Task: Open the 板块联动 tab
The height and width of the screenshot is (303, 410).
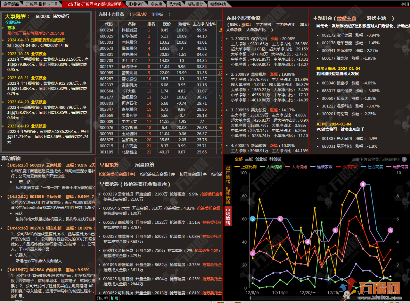Action: click(195, 4)
